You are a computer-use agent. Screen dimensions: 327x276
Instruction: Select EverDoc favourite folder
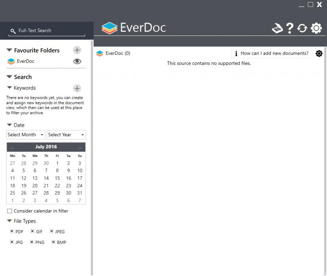point(25,61)
